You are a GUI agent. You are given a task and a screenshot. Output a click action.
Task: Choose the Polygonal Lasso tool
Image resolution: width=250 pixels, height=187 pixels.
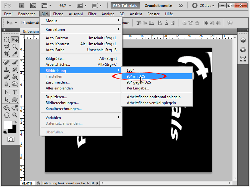pos(6,46)
